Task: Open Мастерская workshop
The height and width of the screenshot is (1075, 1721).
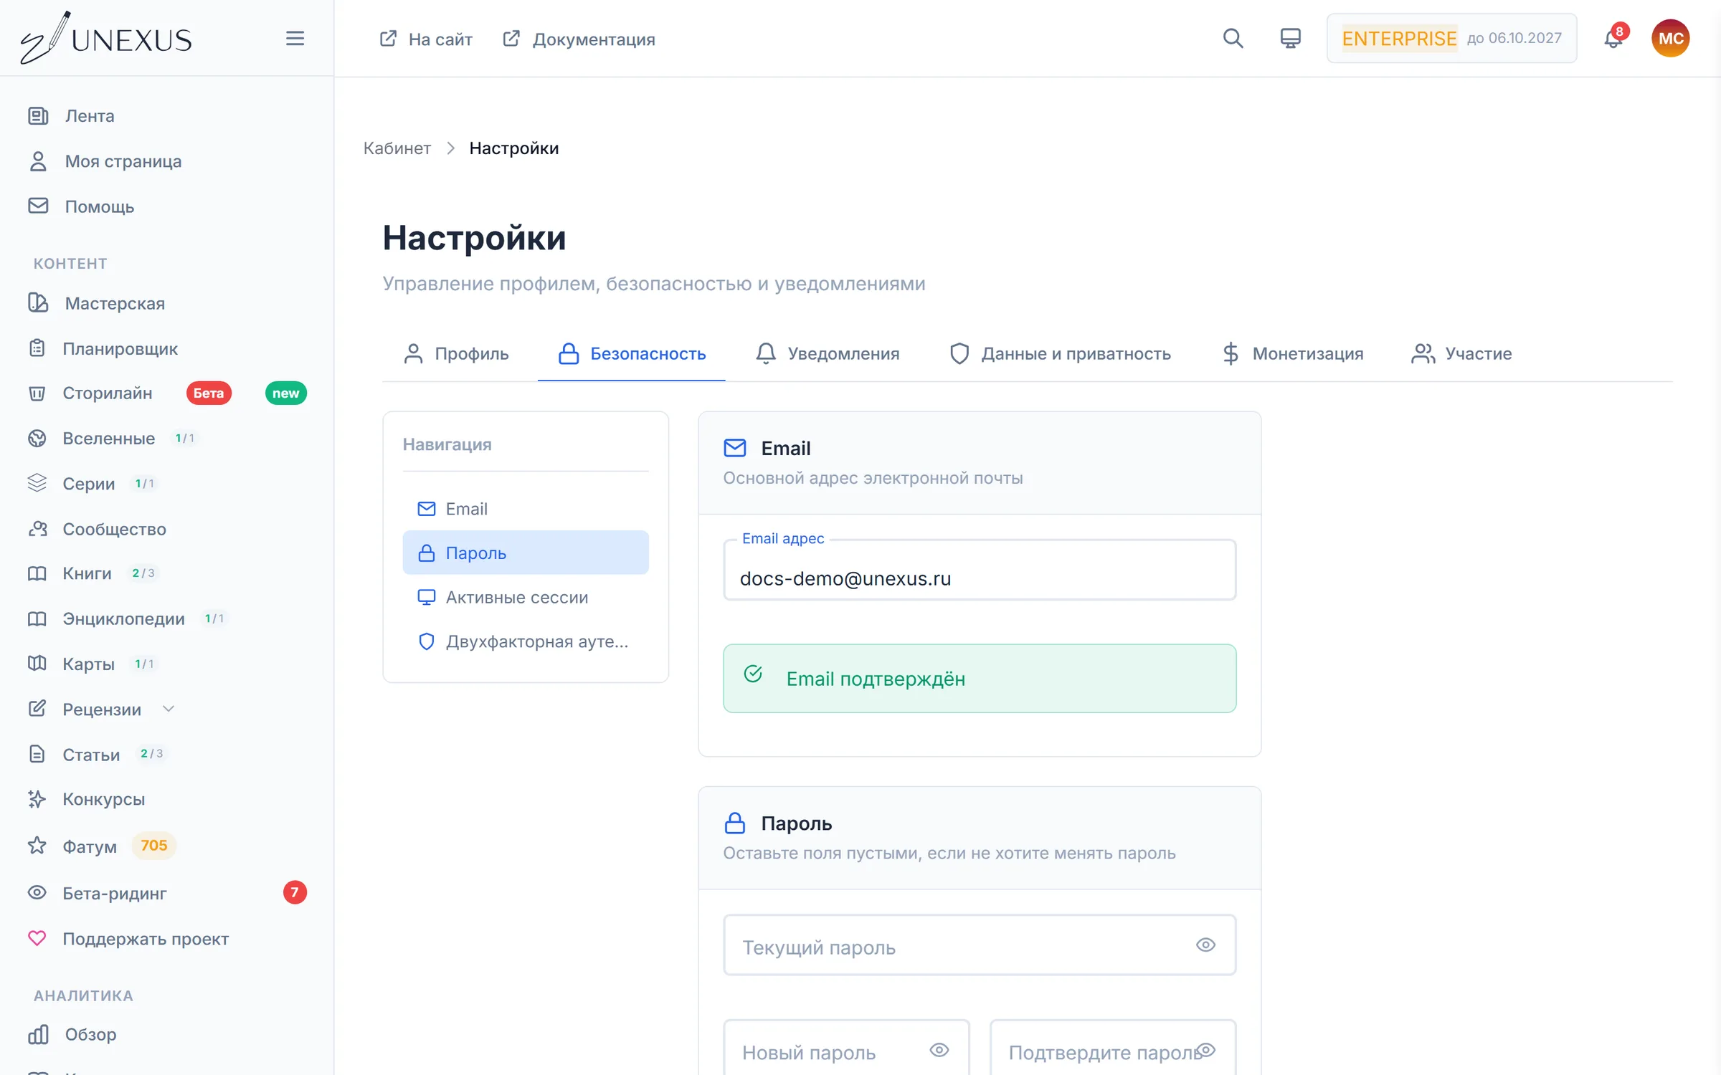Action: tap(115, 303)
